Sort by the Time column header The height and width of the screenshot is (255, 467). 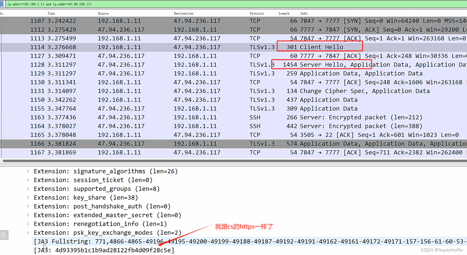[x=71, y=13]
